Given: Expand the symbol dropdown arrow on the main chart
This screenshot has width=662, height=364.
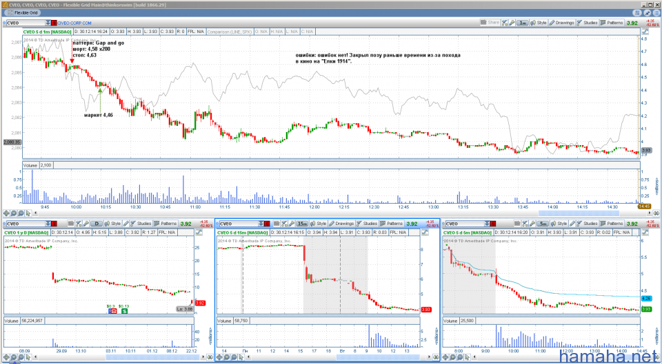Looking at the screenshot, I should pyautogui.click(x=48, y=23).
